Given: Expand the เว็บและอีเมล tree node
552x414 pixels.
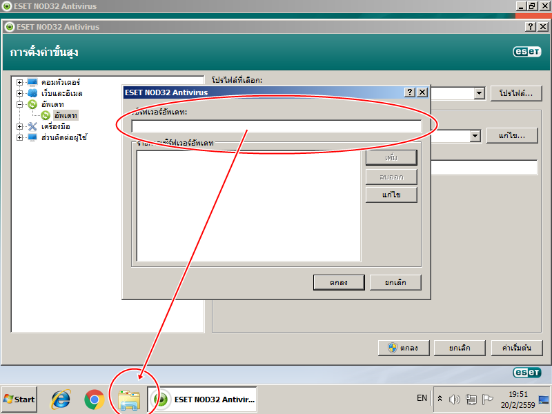Looking at the screenshot, I should 20,93.
